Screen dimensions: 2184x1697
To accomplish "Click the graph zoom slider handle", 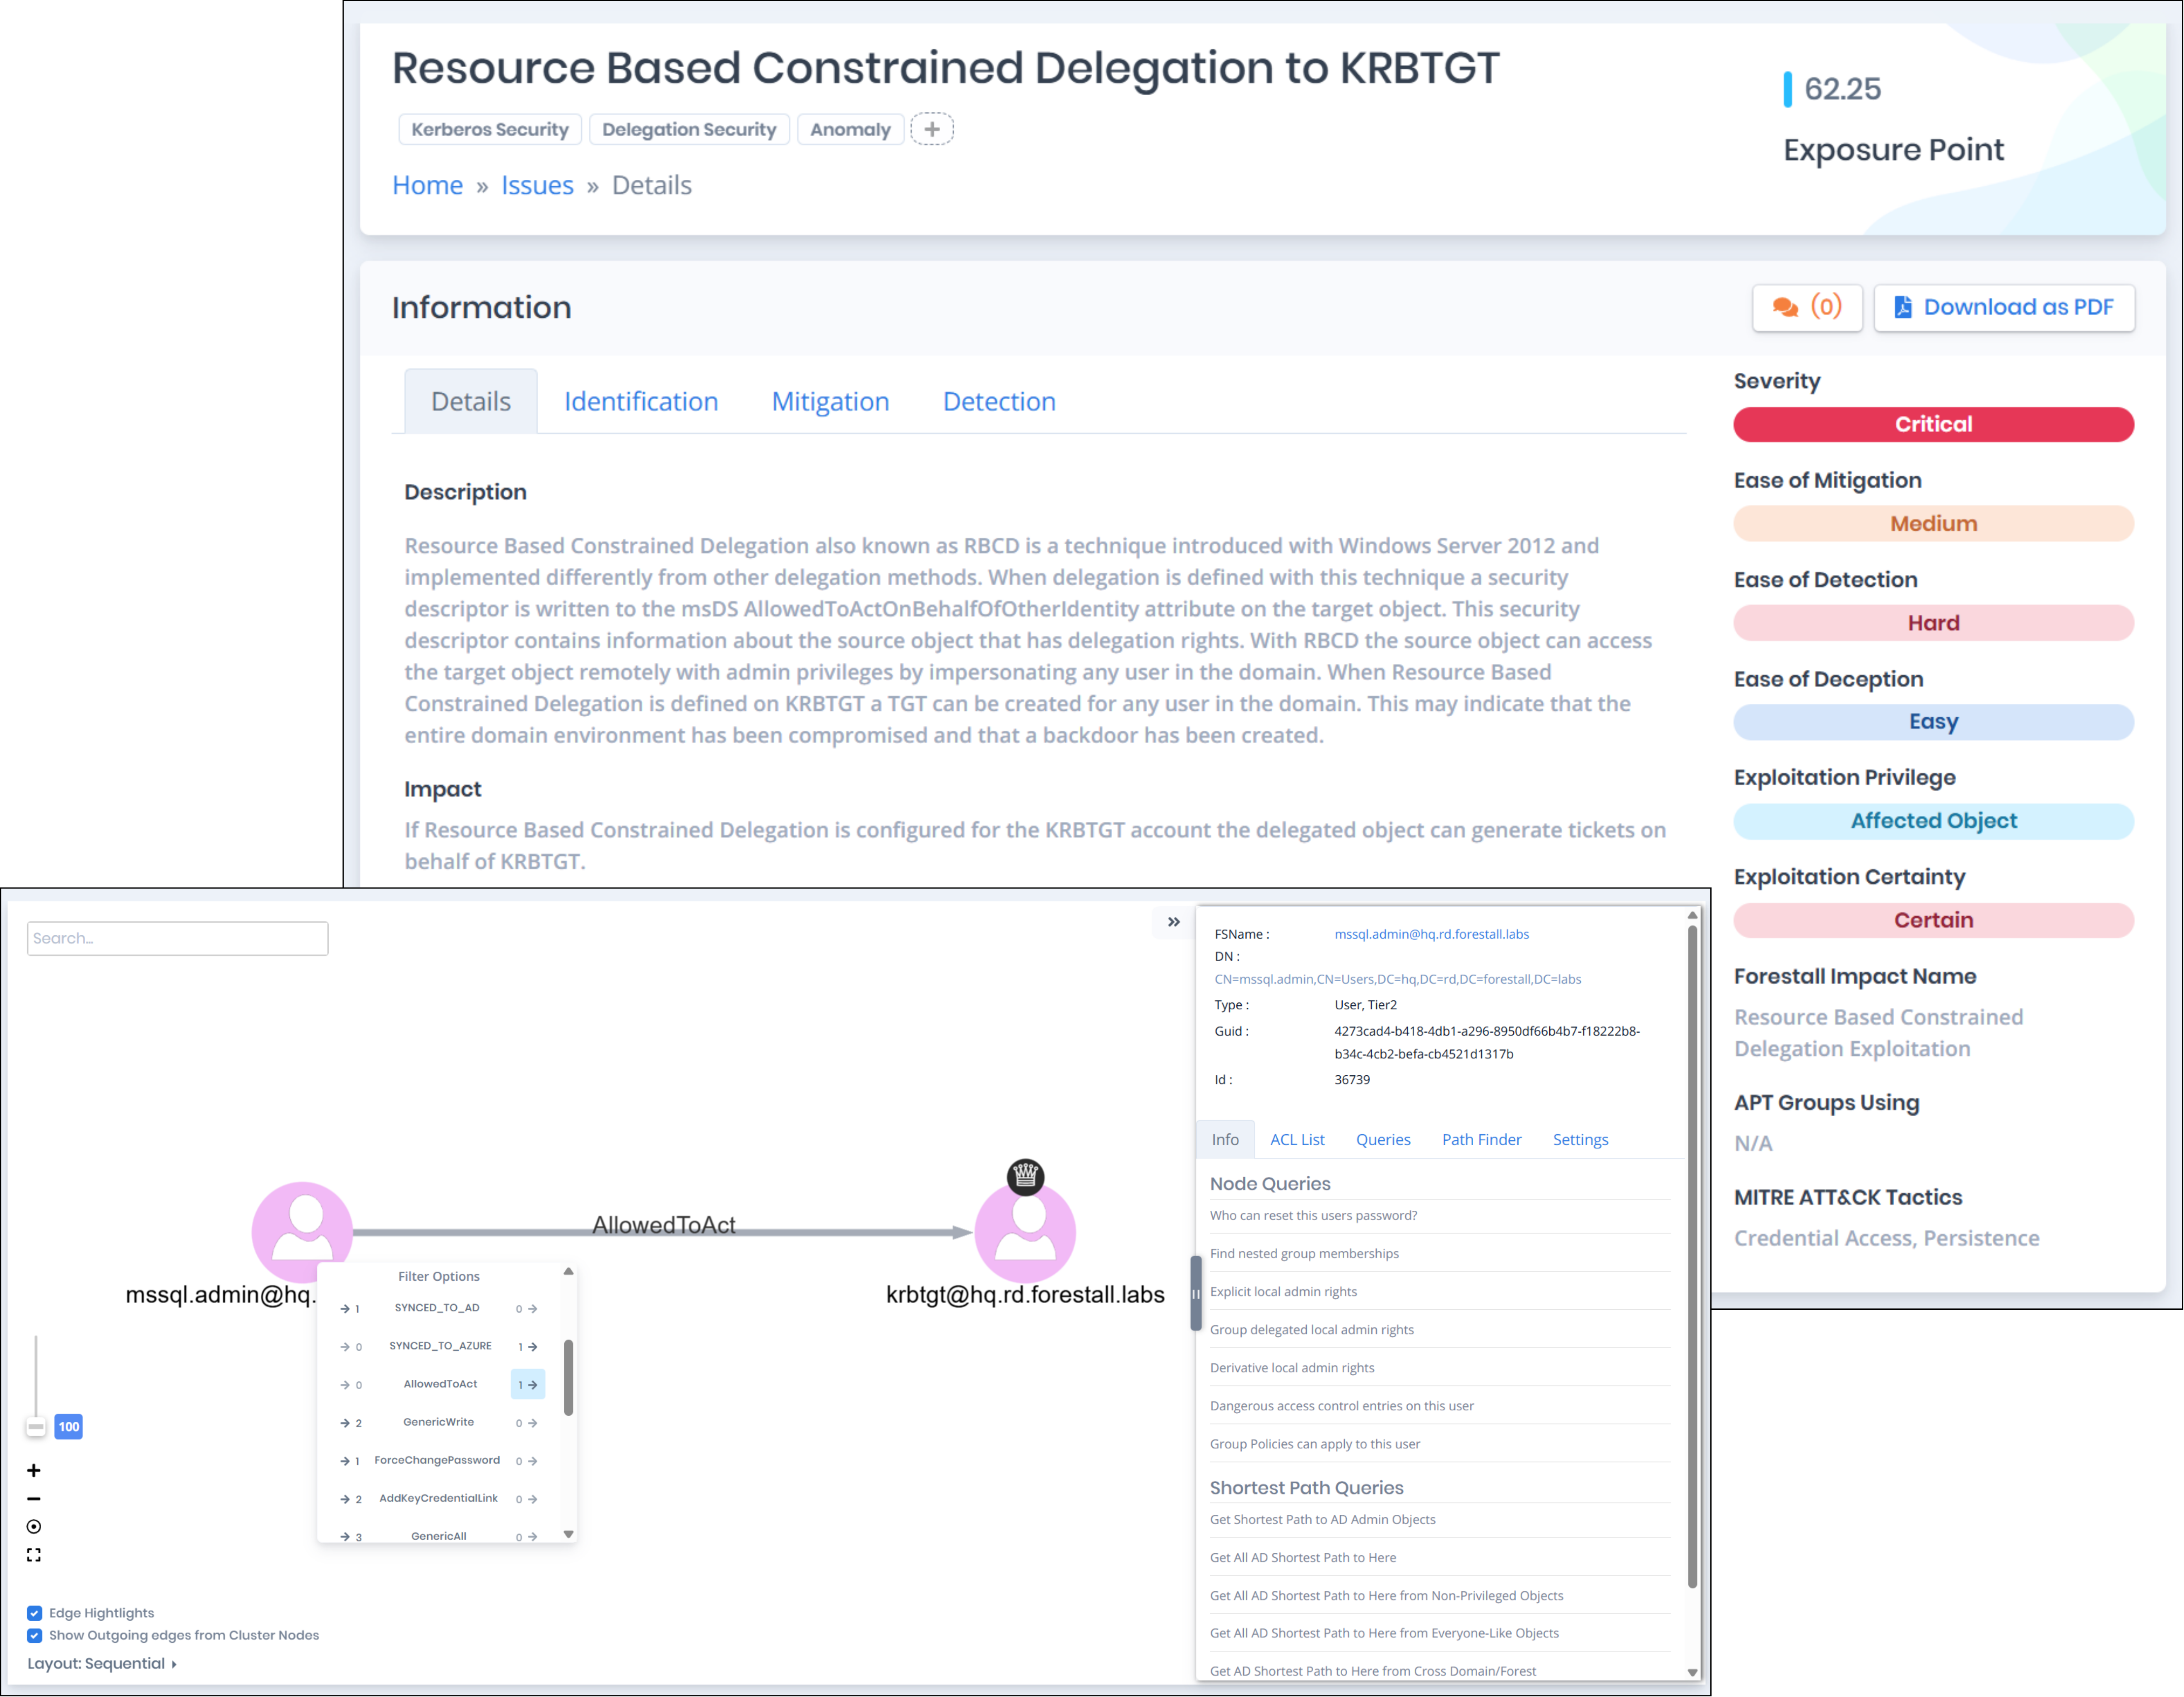I will (36, 1427).
